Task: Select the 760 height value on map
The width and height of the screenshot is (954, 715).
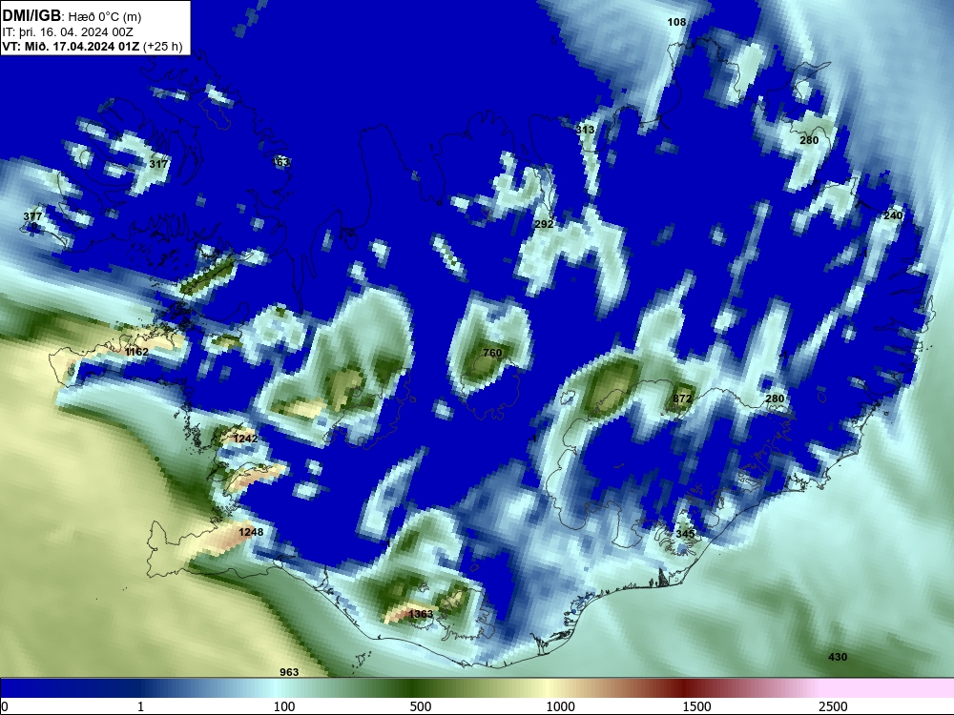Action: point(492,353)
